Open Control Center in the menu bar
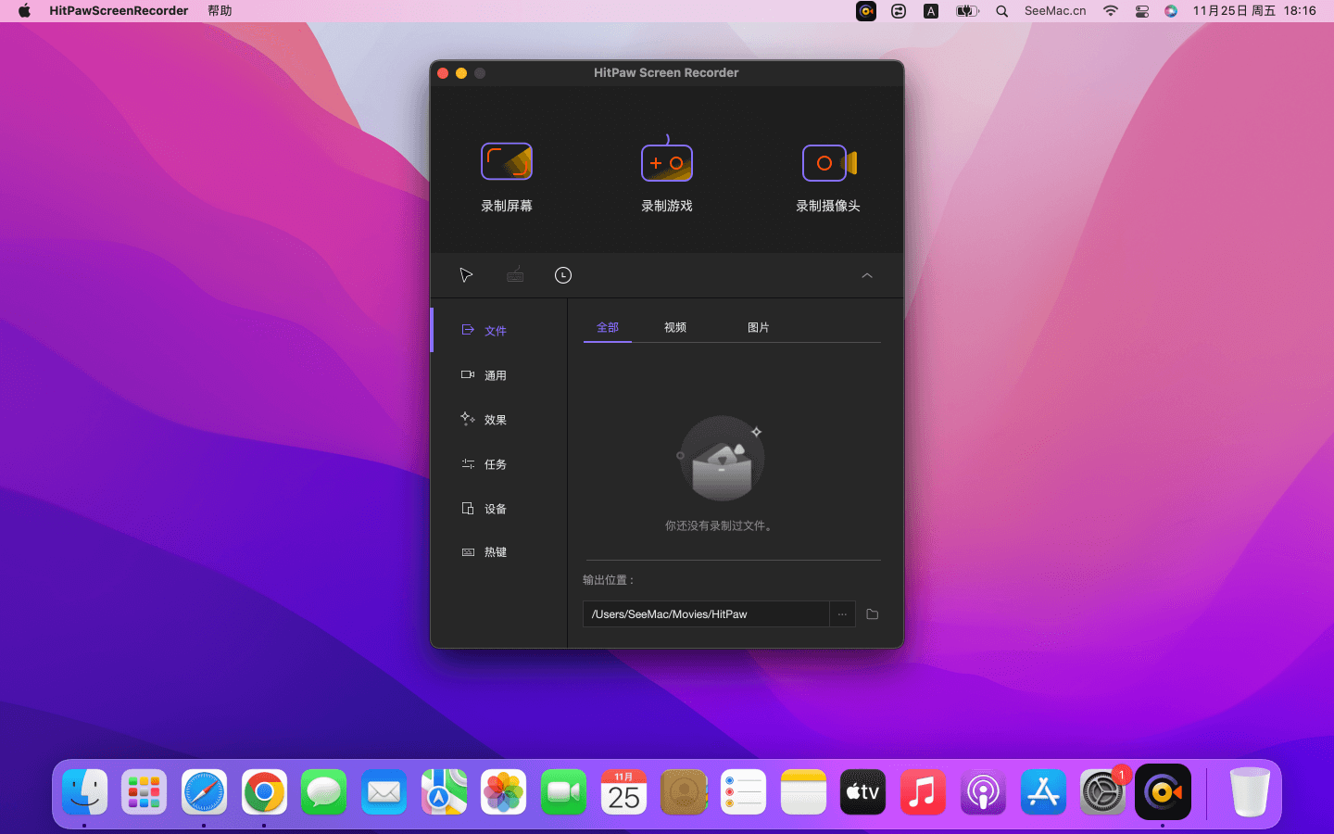1334x834 pixels. pyautogui.click(x=1141, y=11)
